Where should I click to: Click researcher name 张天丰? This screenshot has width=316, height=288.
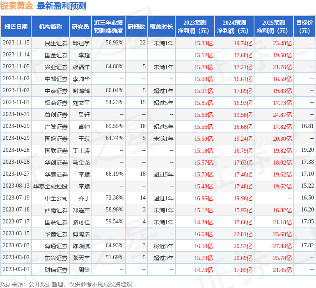tap(81, 258)
